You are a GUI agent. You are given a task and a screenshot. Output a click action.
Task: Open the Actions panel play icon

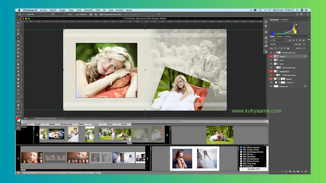(266, 26)
